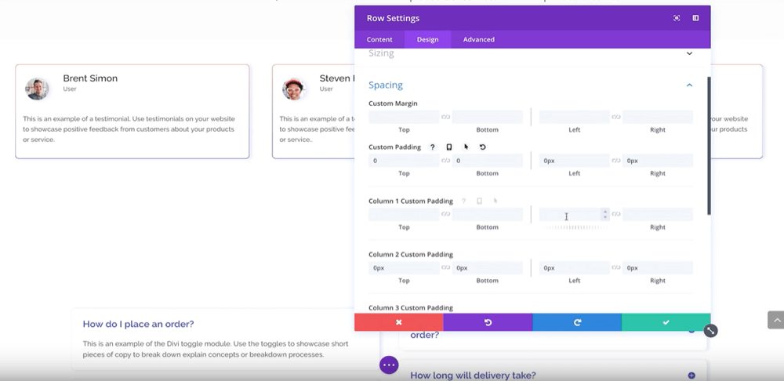The width and height of the screenshot is (784, 381).
Task: Click the Custom Padding hover cursor icon
Action: point(466,147)
